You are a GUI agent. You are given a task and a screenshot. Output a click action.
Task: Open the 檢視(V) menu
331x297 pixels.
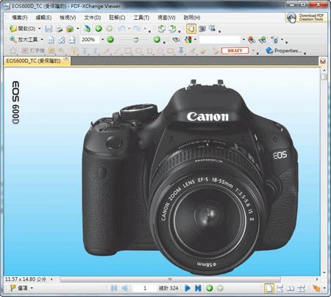click(x=68, y=18)
